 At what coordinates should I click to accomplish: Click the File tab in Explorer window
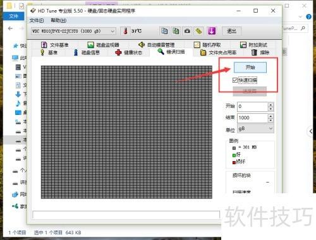tap(14, 16)
